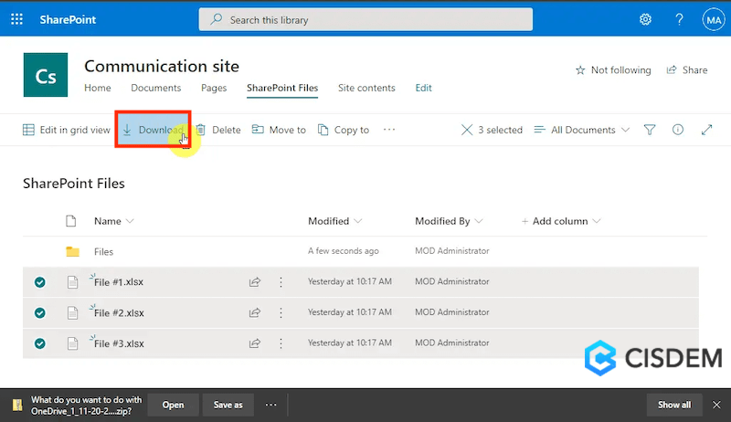This screenshot has width=731, height=422.
Task: Open the SharePoint app launcher waffle
Action: point(17,19)
